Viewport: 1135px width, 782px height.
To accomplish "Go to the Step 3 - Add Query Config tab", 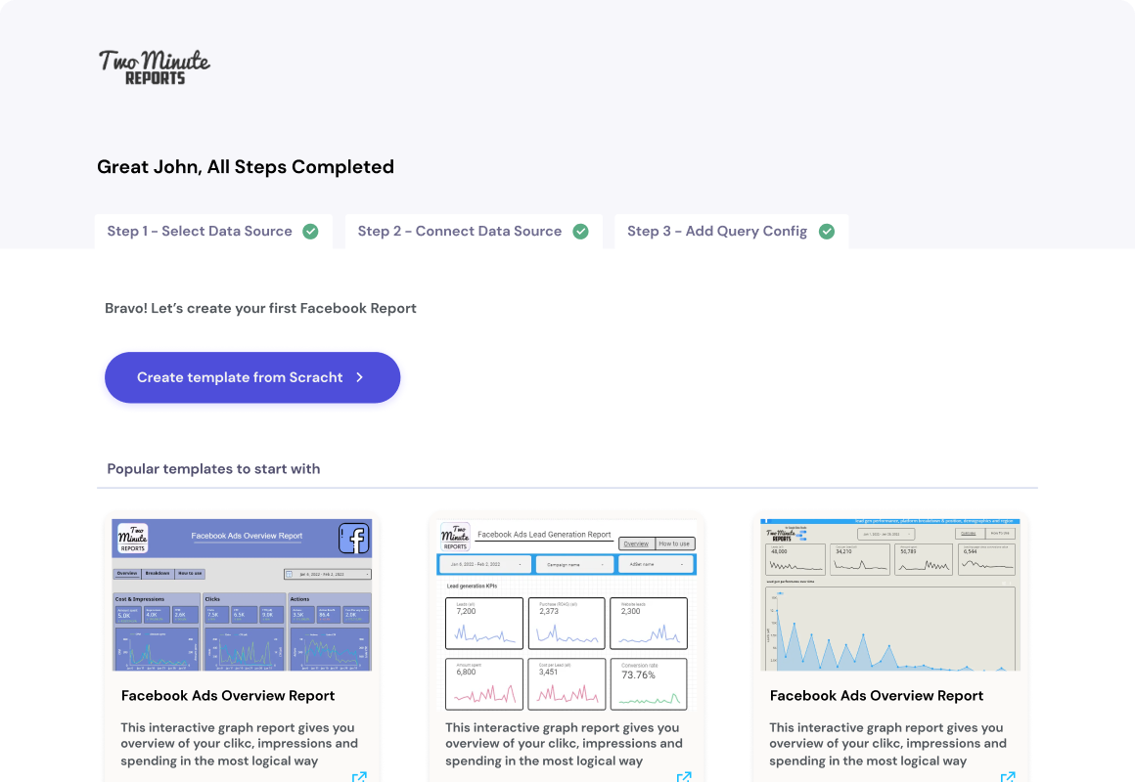I will (717, 232).
